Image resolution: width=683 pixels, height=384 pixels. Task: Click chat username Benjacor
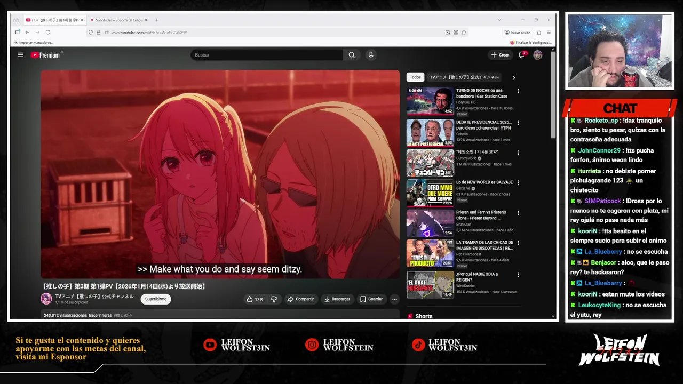pyautogui.click(x=603, y=262)
